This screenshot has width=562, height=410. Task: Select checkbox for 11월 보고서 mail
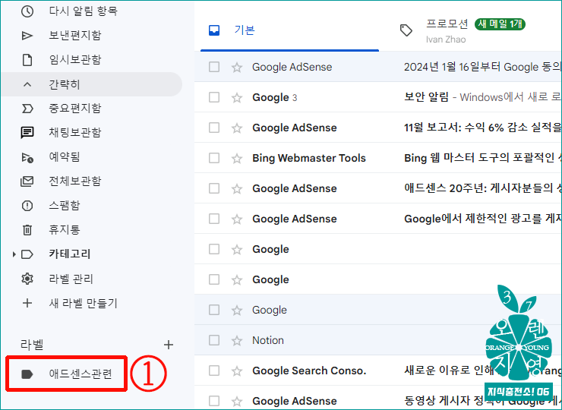[214, 128]
